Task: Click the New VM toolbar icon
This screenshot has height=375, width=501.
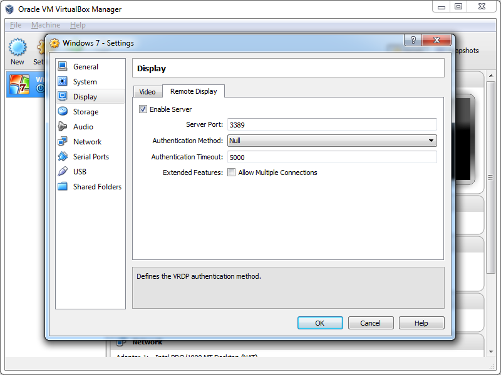Action: (18, 48)
